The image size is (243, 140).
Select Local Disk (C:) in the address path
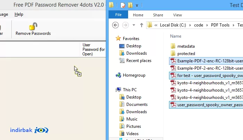173,25
